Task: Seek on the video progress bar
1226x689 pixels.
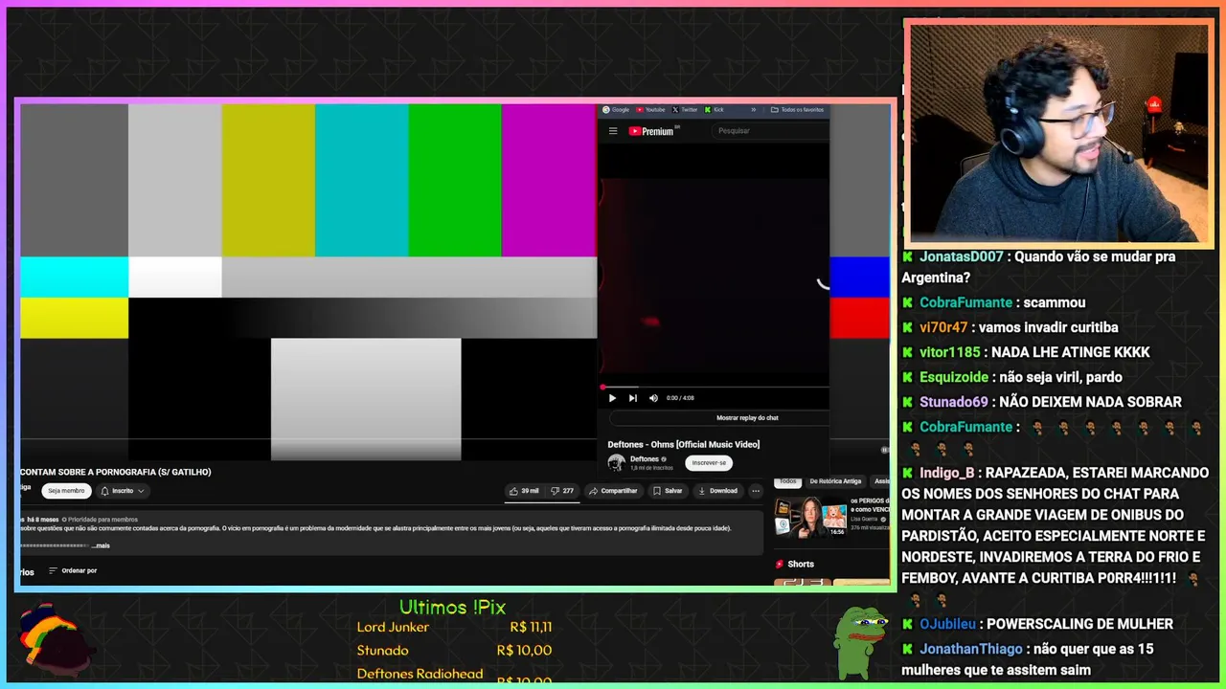Action: pos(715,388)
